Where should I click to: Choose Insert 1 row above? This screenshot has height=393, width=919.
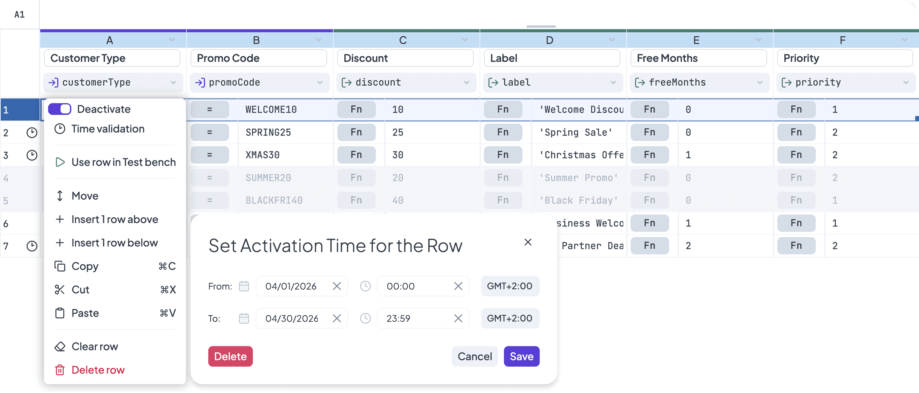point(114,220)
